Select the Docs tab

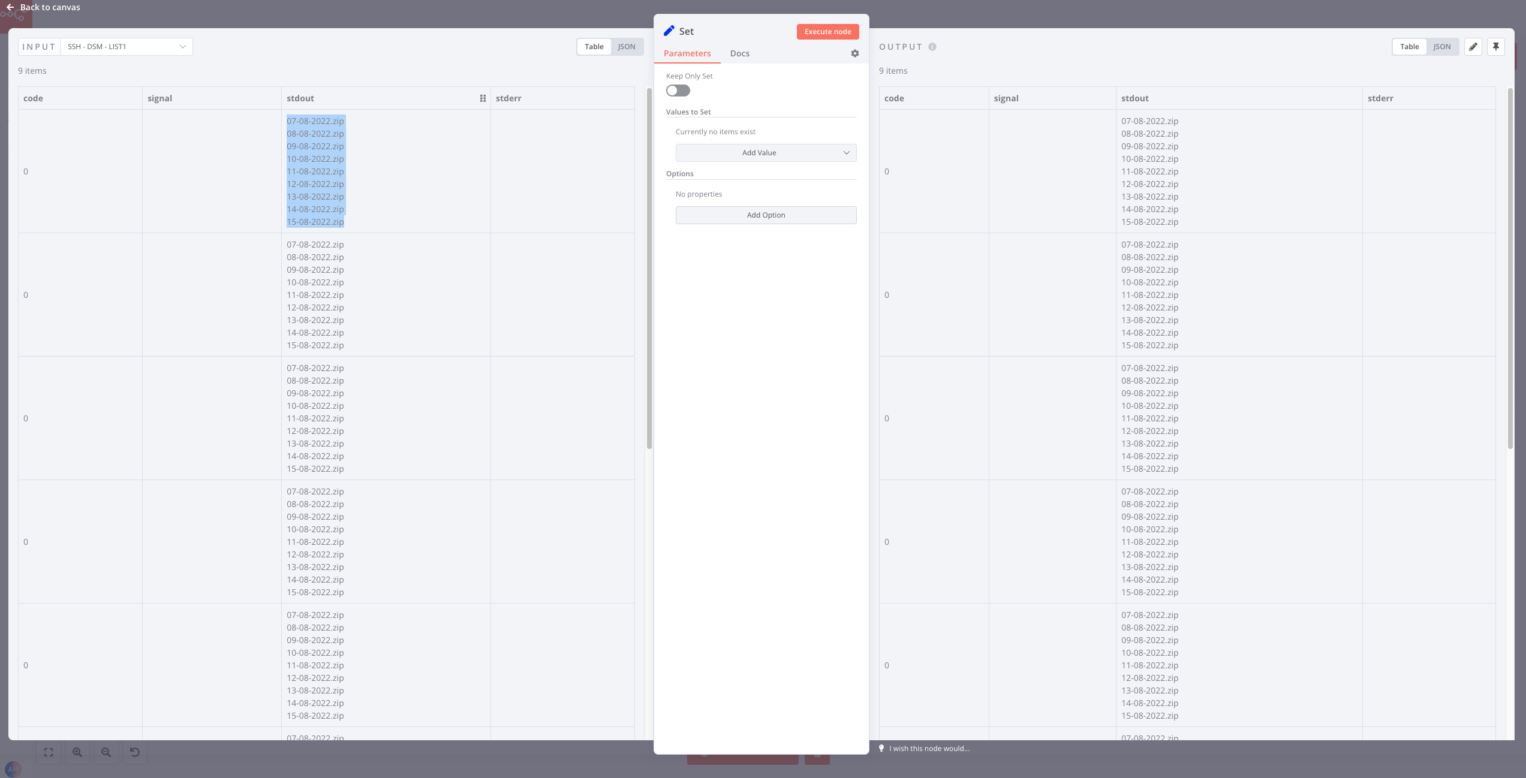pyautogui.click(x=740, y=53)
